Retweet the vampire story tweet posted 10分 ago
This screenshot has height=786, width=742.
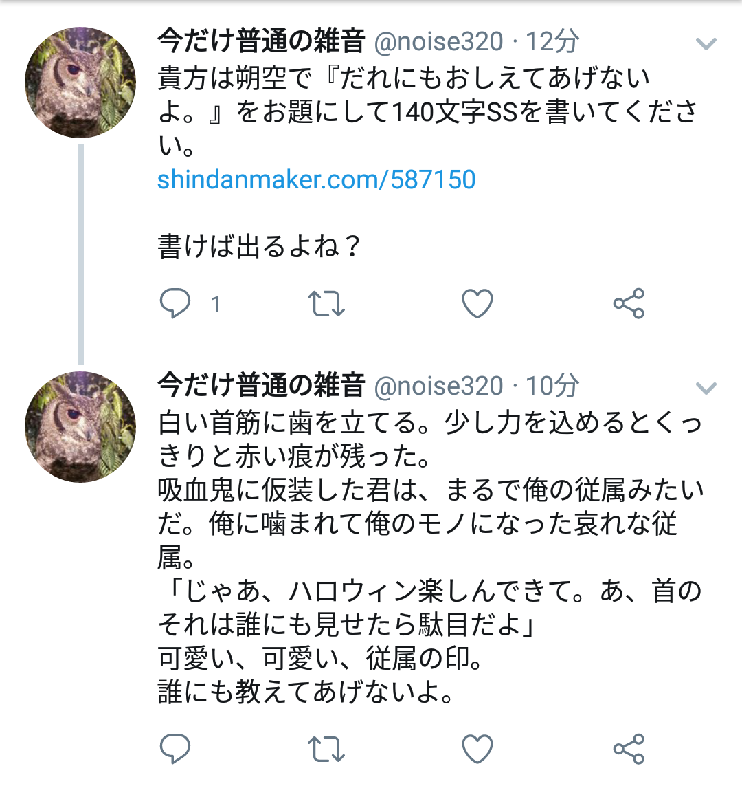click(x=326, y=749)
